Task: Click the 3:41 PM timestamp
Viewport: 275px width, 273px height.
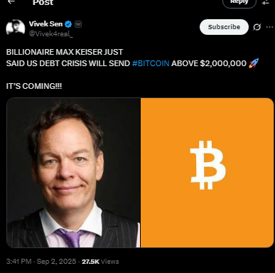Action: [18, 262]
